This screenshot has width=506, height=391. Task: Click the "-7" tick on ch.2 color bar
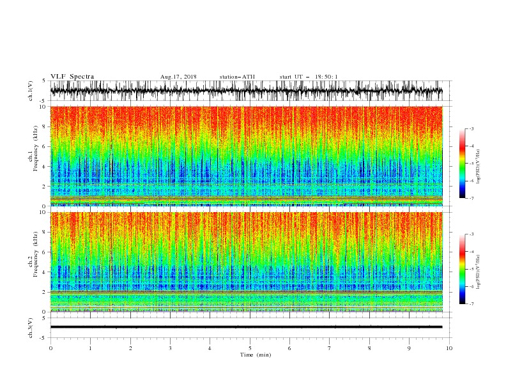click(x=471, y=304)
